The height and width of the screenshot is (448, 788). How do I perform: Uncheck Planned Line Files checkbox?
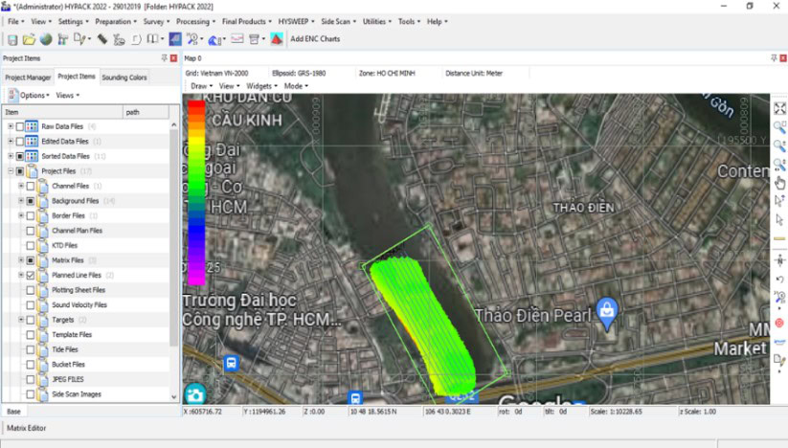tap(30, 276)
